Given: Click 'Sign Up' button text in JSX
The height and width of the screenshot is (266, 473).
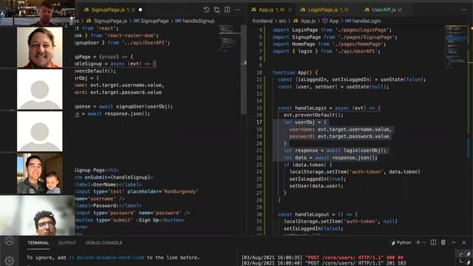Looking at the screenshot, I should pyautogui.click(x=149, y=220).
